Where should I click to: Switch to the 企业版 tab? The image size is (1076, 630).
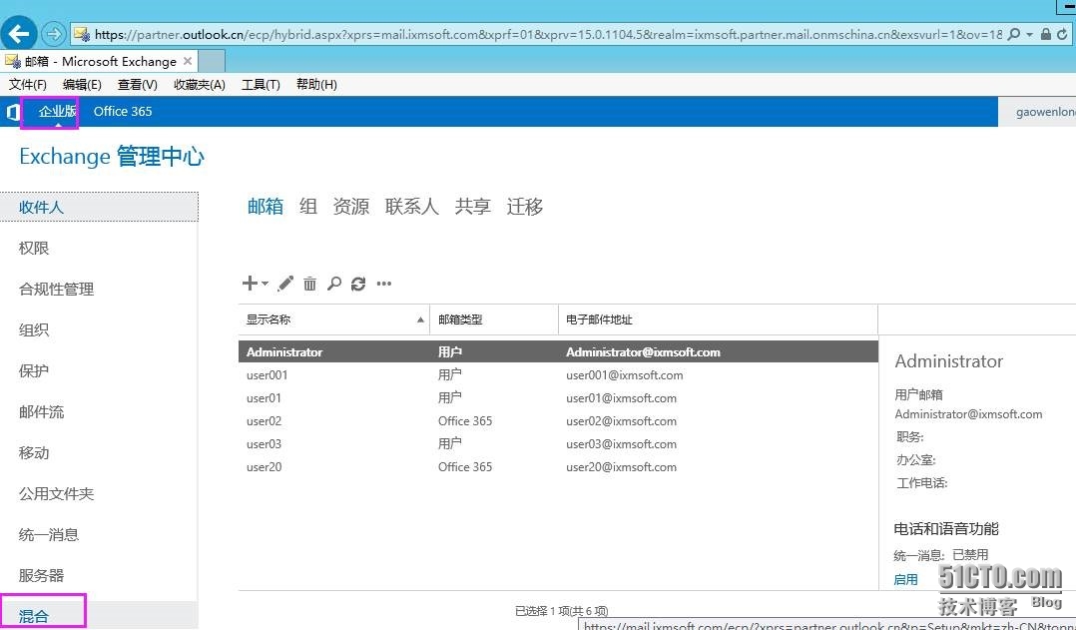click(x=57, y=111)
